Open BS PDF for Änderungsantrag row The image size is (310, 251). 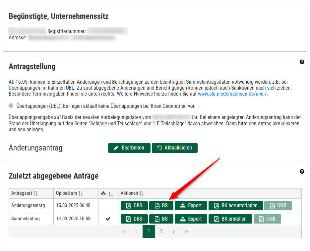(161, 206)
